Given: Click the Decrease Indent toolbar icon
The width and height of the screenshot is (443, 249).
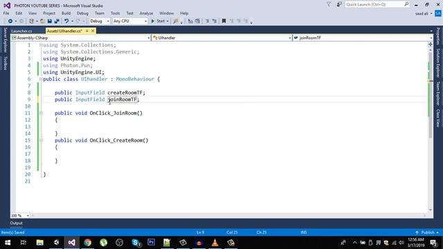Looking at the screenshot, I should pos(207,21).
